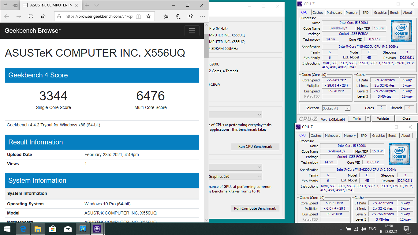
Task: Open SPD tab in upper CPU-Z
Action: [x=366, y=13]
